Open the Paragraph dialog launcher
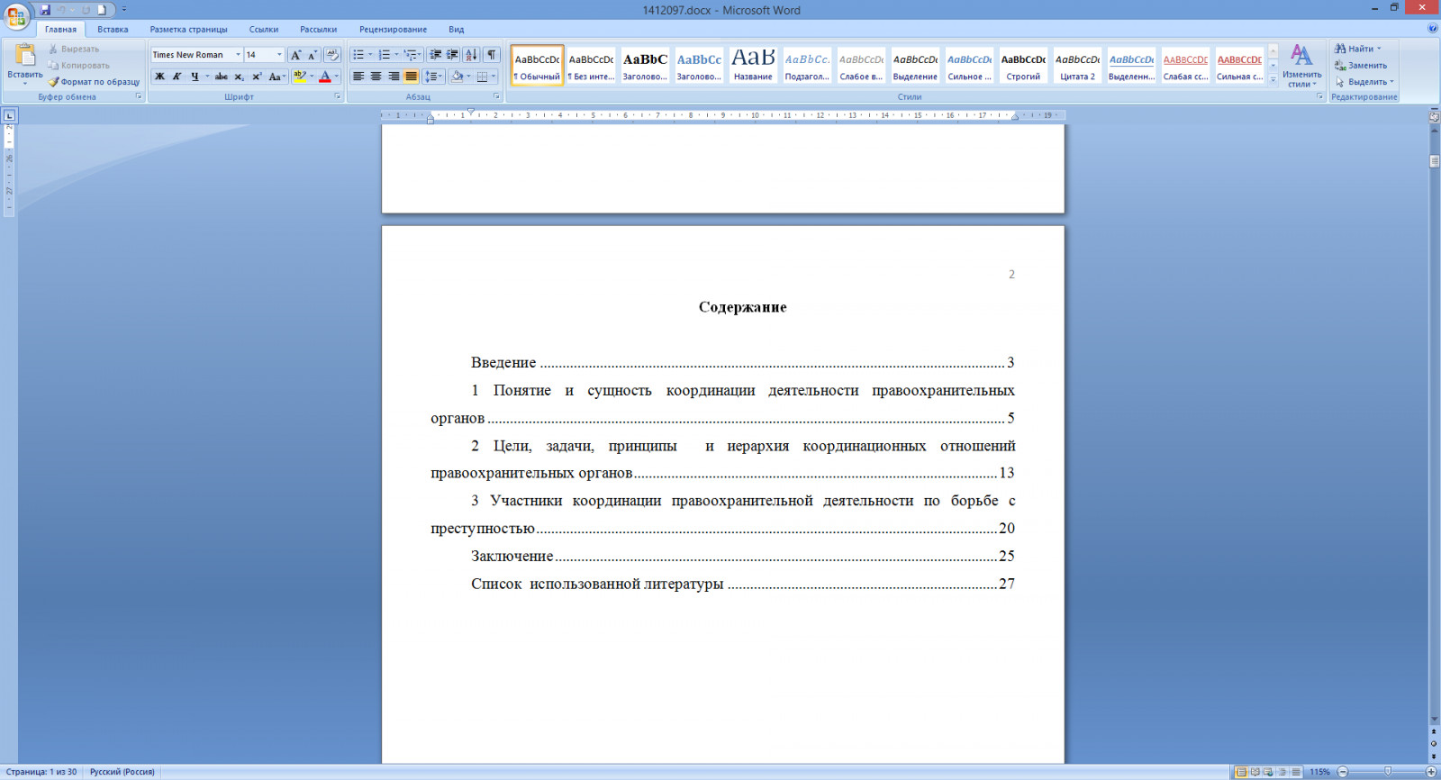This screenshot has height=780, width=1441. 496,96
